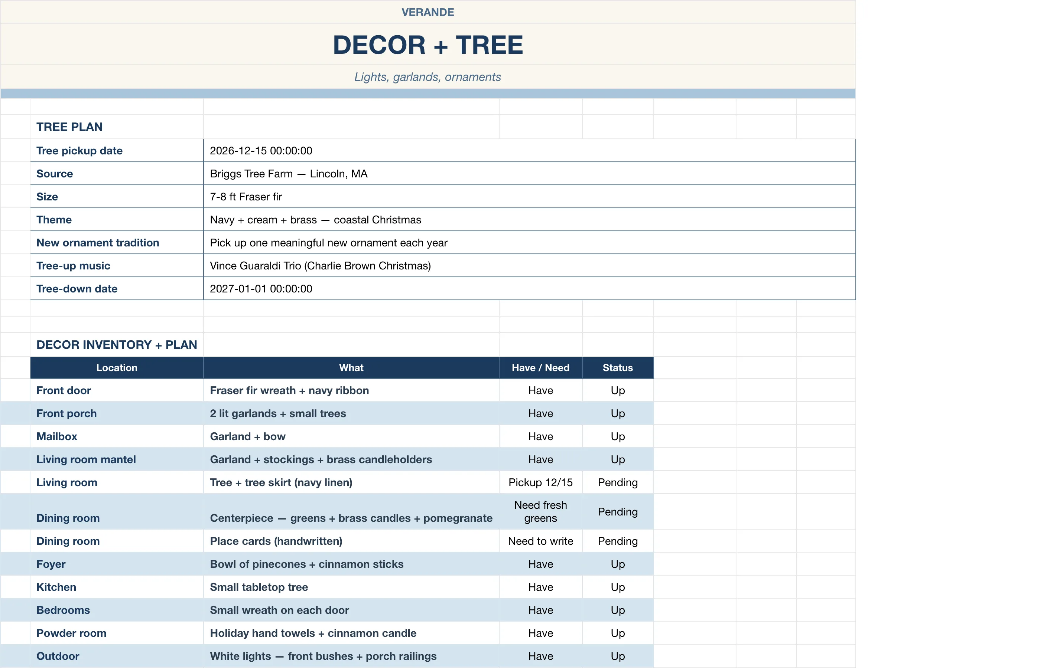Click 'Navy + cream + brass — coastal Christmas' cell
Screen dimensions: 1040x668
pyautogui.click(x=529, y=219)
